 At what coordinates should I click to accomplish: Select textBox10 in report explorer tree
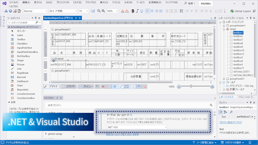coord(239,50)
